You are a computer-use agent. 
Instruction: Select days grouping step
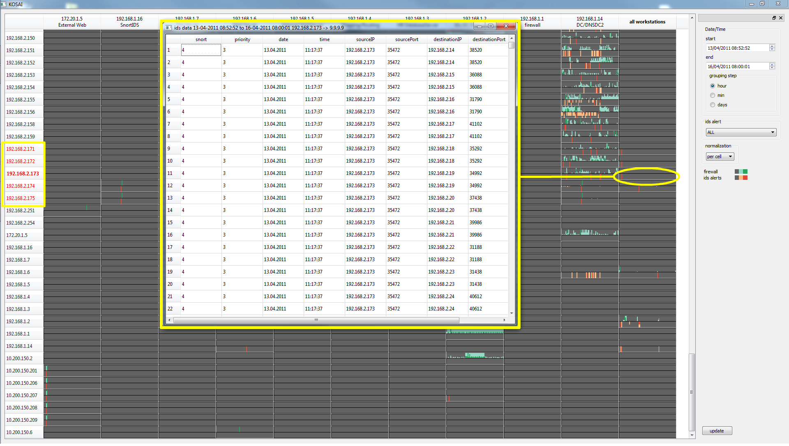[x=713, y=105]
